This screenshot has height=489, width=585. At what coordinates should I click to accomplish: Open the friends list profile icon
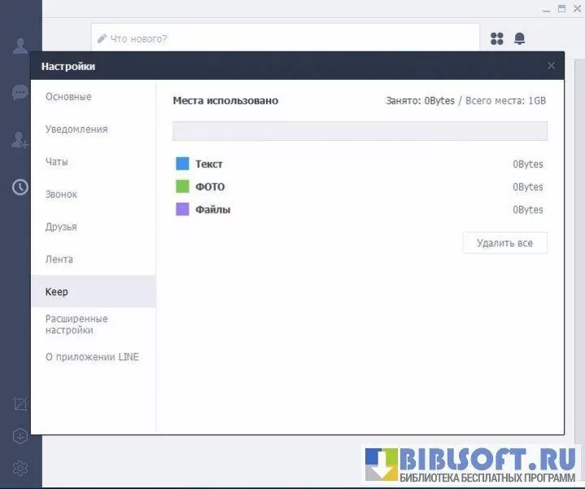(x=20, y=46)
